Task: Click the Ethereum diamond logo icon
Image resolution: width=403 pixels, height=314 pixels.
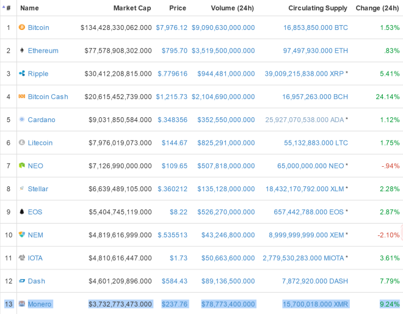Action: point(22,51)
